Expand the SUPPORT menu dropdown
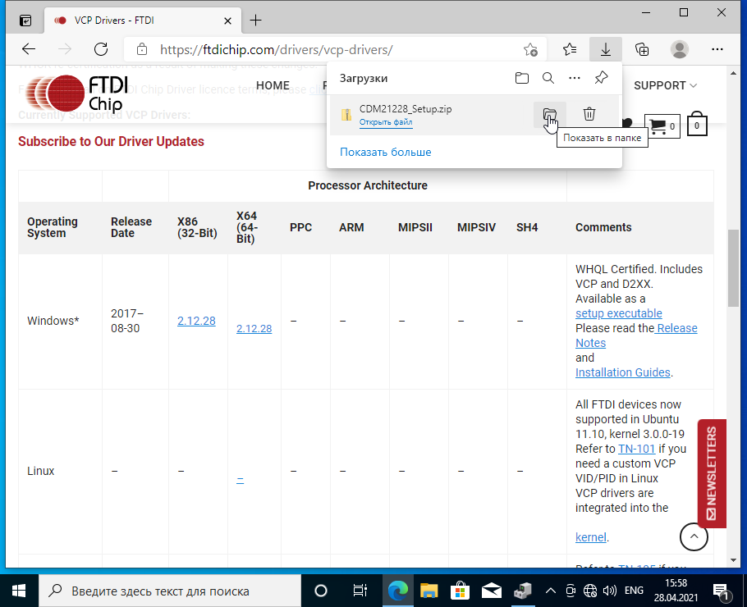 tap(665, 85)
